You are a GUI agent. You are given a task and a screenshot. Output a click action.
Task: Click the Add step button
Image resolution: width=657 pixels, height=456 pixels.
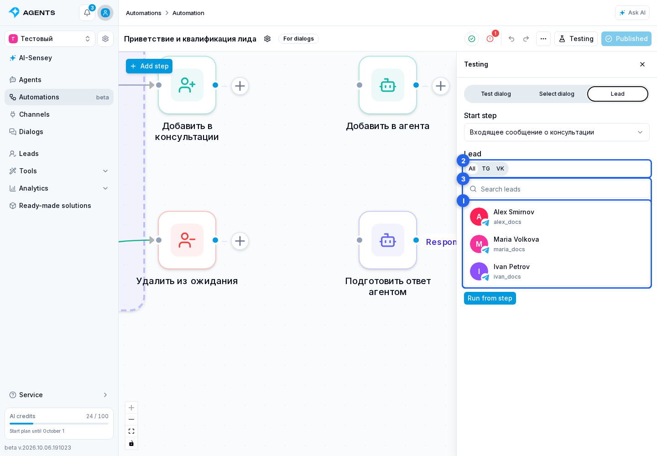149,66
